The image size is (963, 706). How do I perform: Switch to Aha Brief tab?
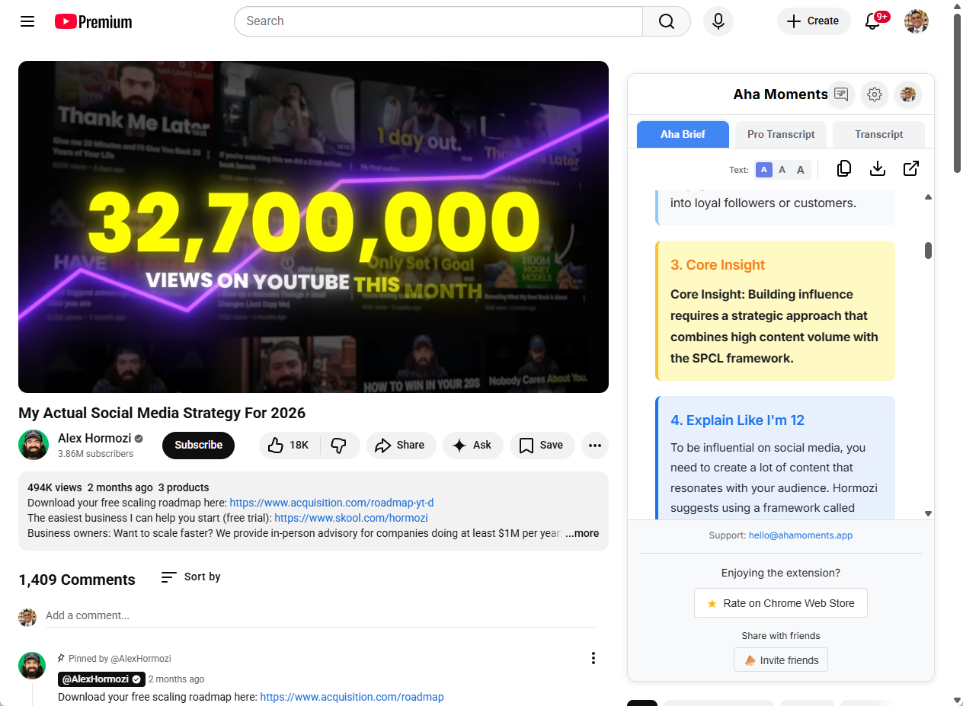(683, 134)
